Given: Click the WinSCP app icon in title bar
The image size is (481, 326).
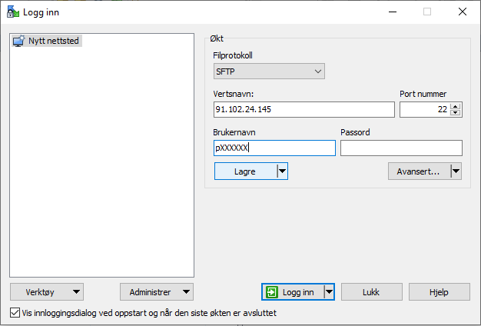Looking at the screenshot, I should point(13,12).
